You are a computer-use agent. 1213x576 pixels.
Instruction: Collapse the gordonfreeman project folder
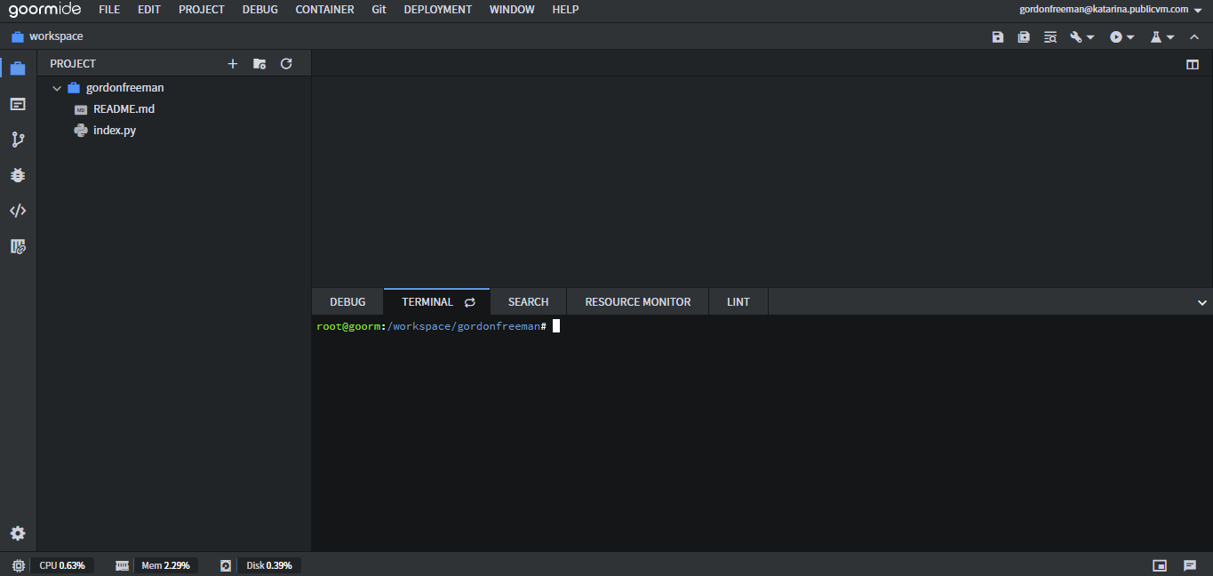pyautogui.click(x=57, y=88)
